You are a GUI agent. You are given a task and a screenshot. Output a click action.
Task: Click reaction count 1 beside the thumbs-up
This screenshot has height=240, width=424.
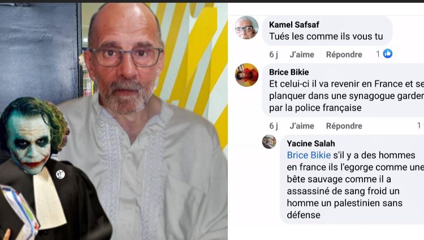pyautogui.click(x=378, y=54)
